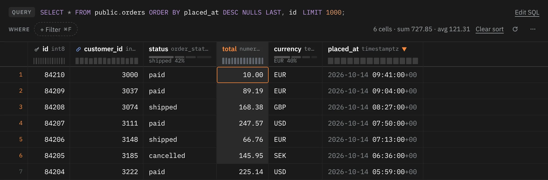This screenshot has height=180, width=548.
Task: Click the placed_at cell with 05:59:00
Action: click(373, 172)
